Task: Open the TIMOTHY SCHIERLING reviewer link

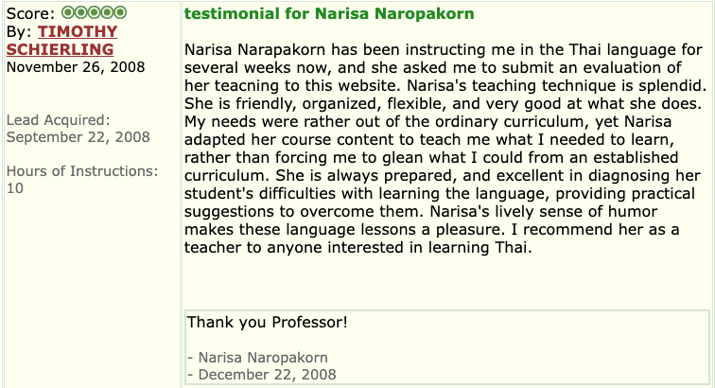Action: click(x=62, y=40)
